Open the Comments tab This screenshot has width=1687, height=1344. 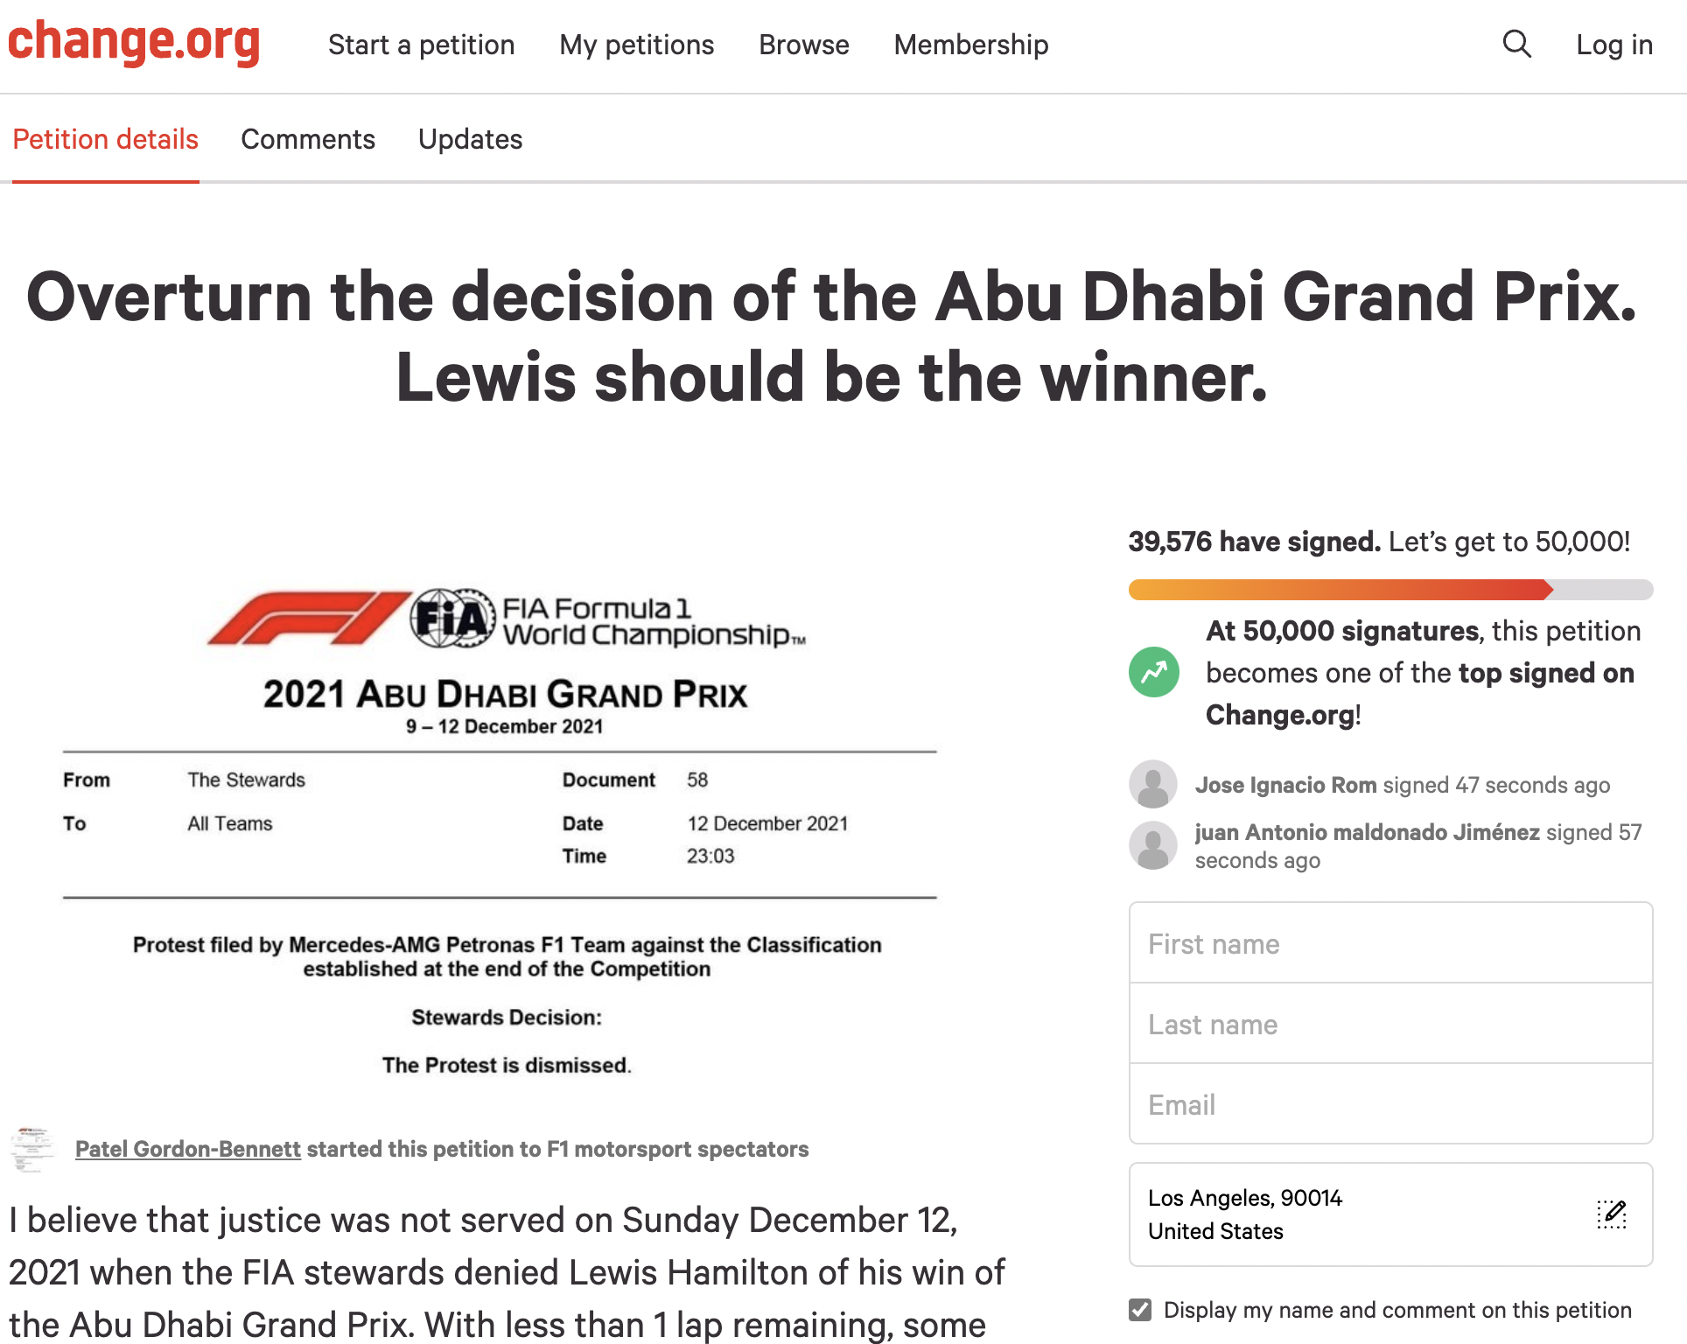(x=308, y=139)
